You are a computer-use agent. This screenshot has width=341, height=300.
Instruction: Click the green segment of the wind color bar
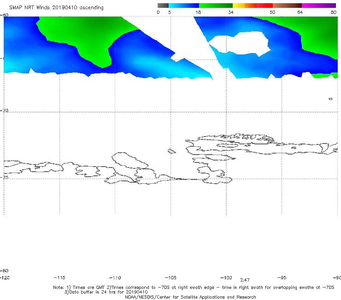216,6
